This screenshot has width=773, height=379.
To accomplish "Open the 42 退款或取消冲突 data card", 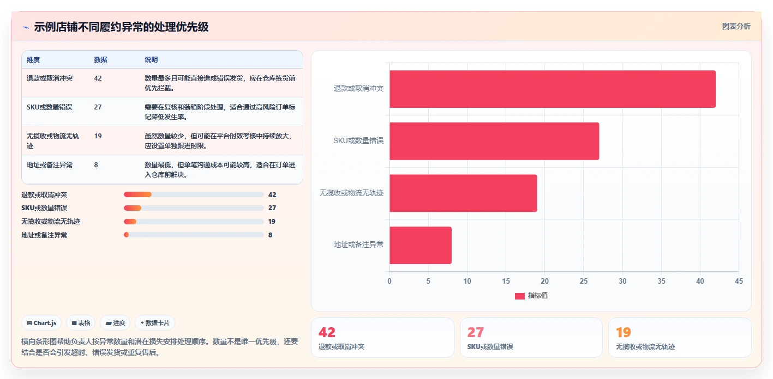I will 382,338.
